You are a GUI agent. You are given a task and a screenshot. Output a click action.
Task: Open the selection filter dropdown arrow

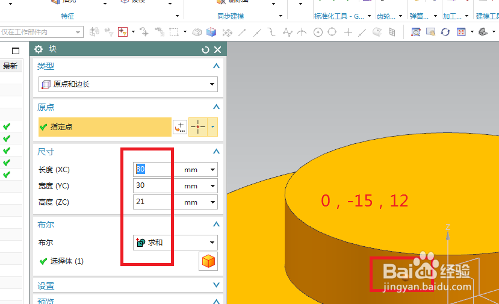[134, 32]
